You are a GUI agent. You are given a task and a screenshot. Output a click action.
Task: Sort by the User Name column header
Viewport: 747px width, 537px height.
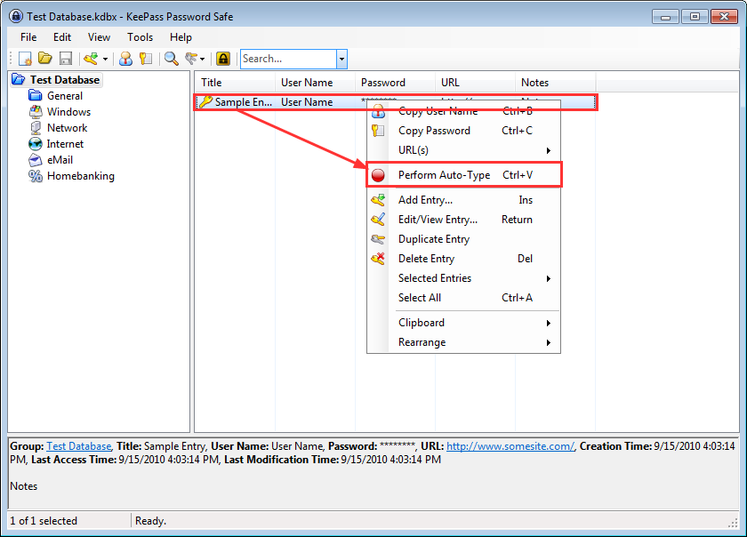316,83
